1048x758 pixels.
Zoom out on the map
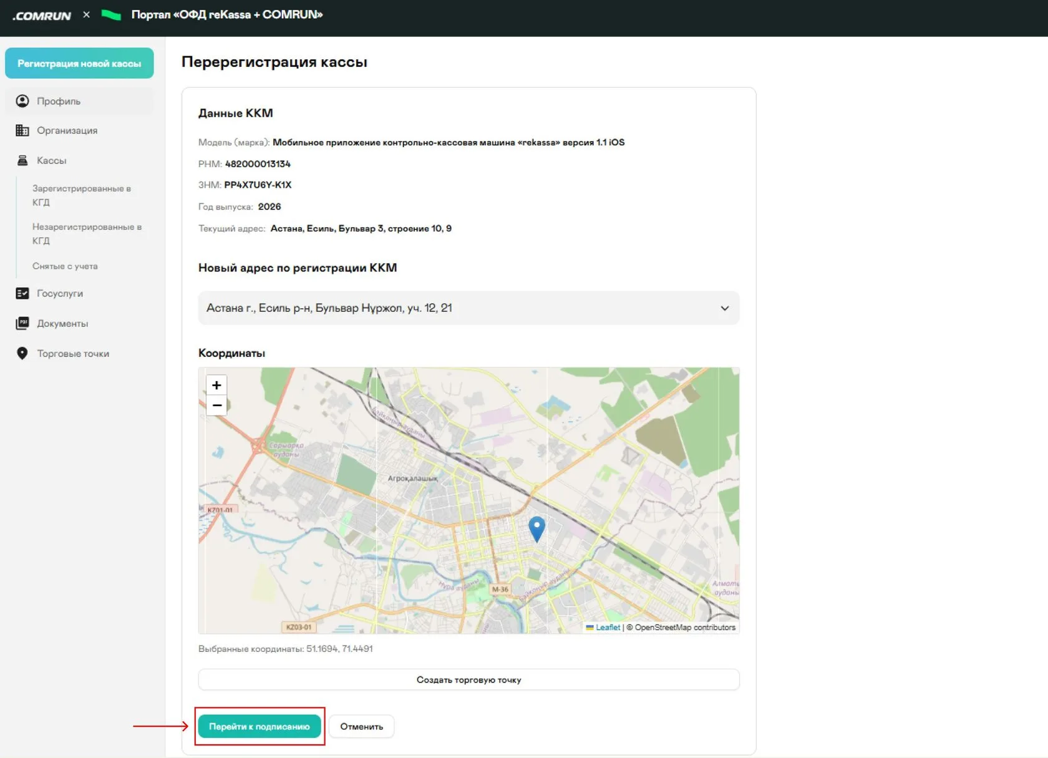(216, 406)
